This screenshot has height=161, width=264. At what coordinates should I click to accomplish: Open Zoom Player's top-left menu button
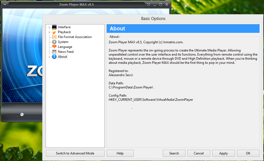pyautogui.click(x=5, y=5)
